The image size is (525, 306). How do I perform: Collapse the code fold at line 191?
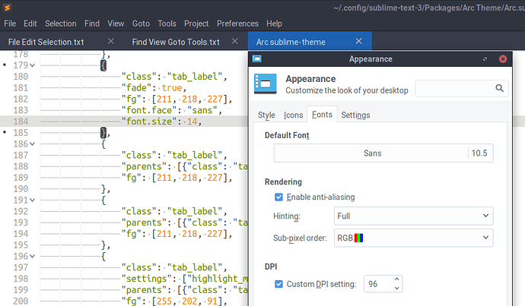tap(32, 200)
